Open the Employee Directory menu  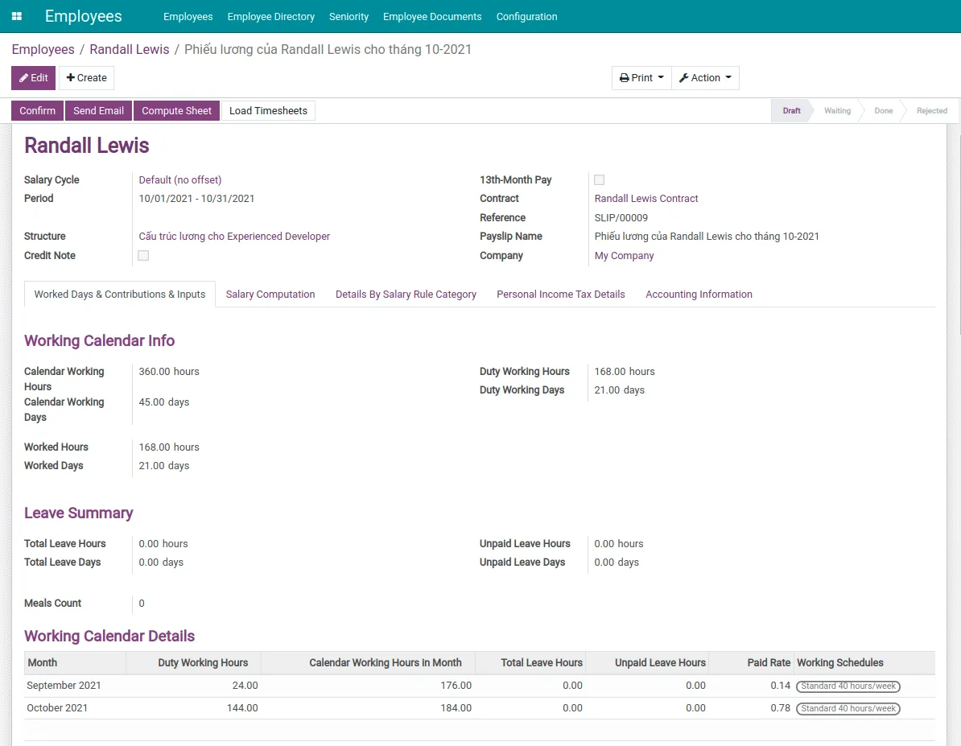[x=270, y=16]
